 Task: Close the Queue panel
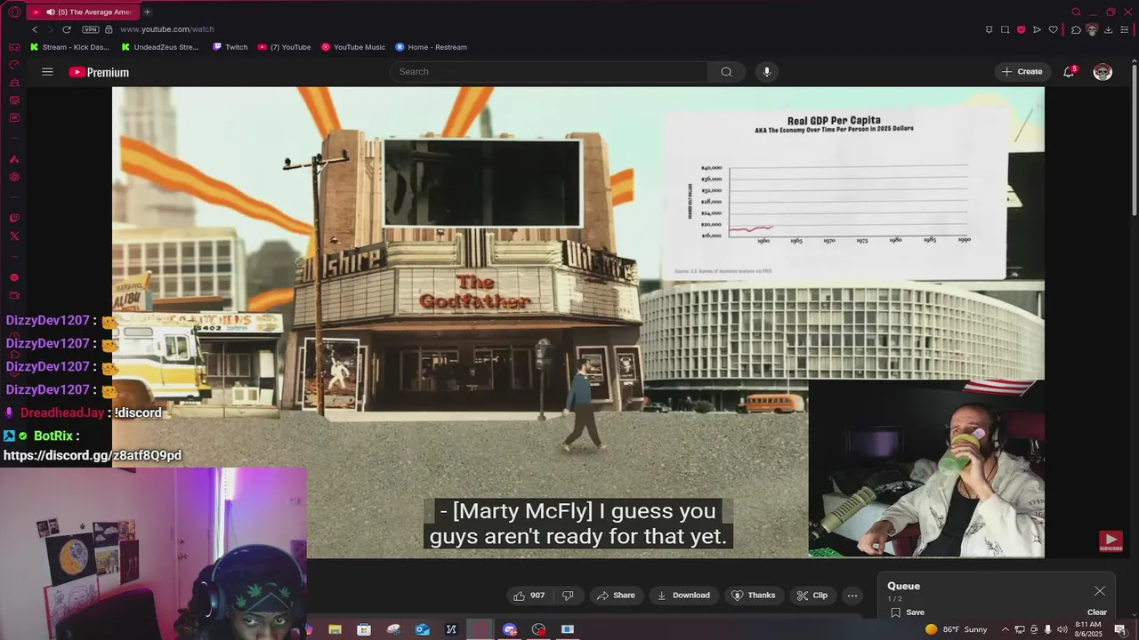click(x=1100, y=591)
